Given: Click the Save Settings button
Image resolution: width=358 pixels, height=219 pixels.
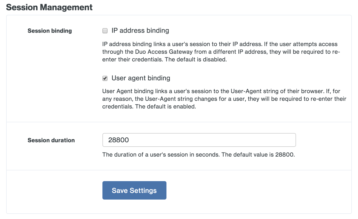Looking at the screenshot, I should click(134, 190).
